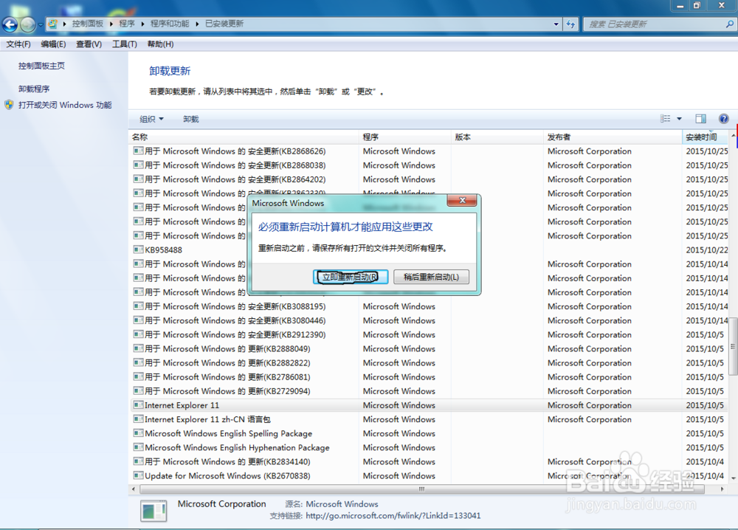The height and width of the screenshot is (530, 738).
Task: Select Update for Microsoft Windows (KB2670838)
Action: click(x=429, y=476)
